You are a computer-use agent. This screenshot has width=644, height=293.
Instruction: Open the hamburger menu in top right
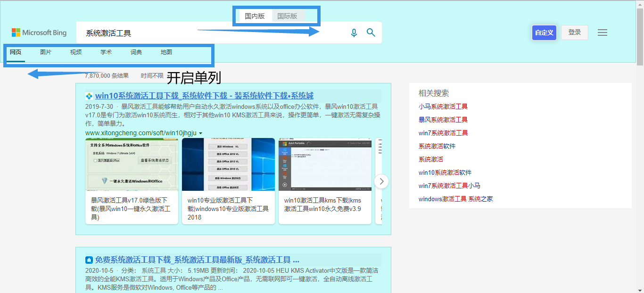tap(603, 33)
